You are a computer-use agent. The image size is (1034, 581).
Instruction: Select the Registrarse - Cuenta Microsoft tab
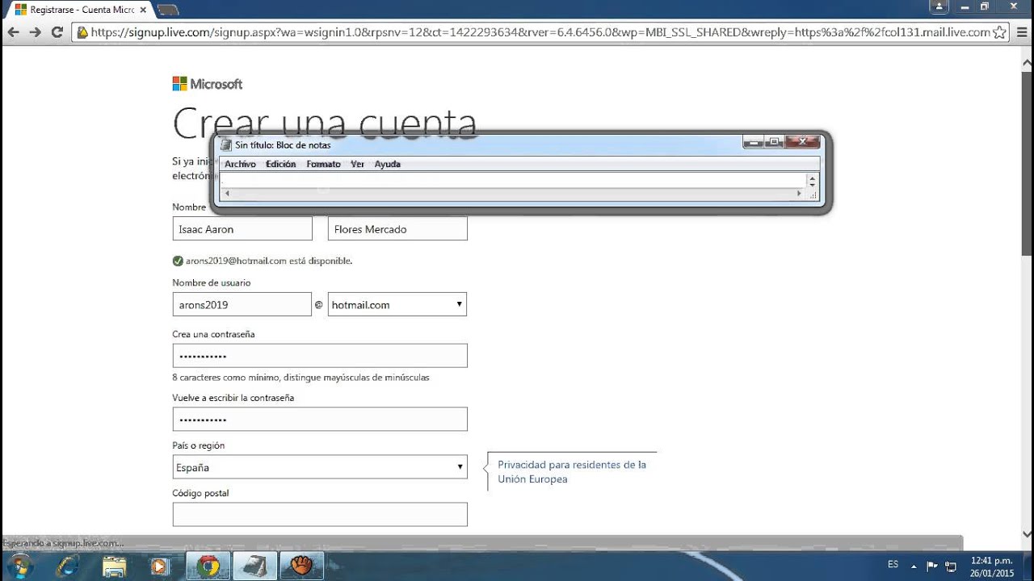point(82,10)
